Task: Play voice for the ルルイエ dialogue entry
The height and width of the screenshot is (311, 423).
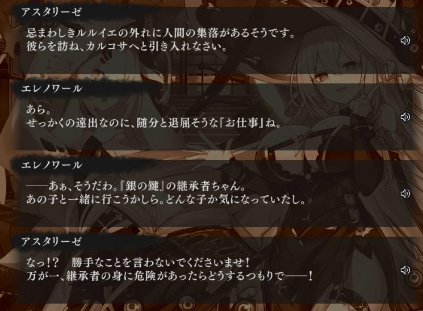Action: 405,40
